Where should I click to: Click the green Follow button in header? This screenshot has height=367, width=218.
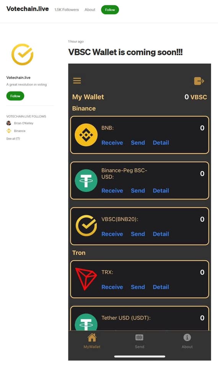(x=110, y=10)
